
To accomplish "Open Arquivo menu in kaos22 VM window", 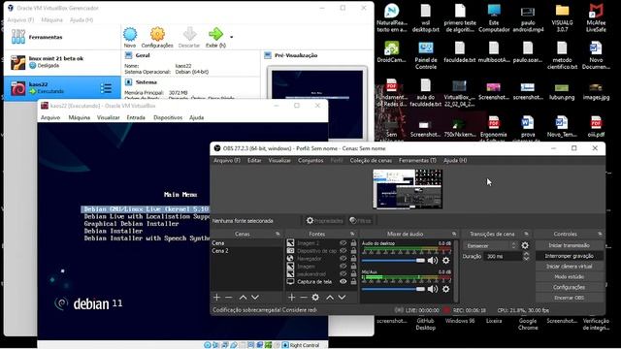I will [50, 117].
